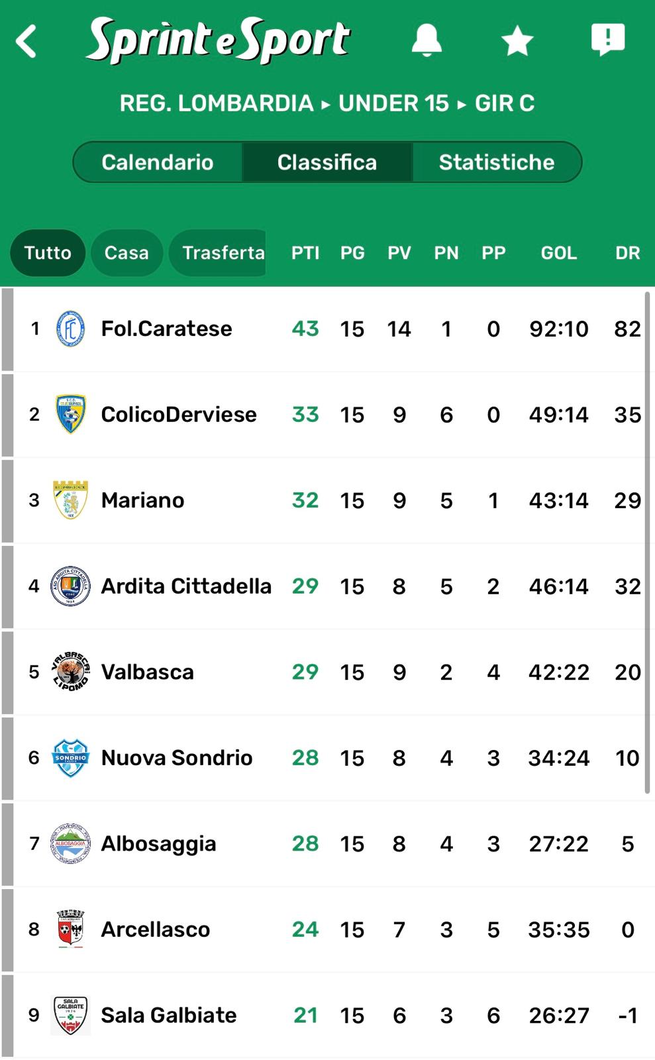Tap the back arrow icon

pos(26,41)
